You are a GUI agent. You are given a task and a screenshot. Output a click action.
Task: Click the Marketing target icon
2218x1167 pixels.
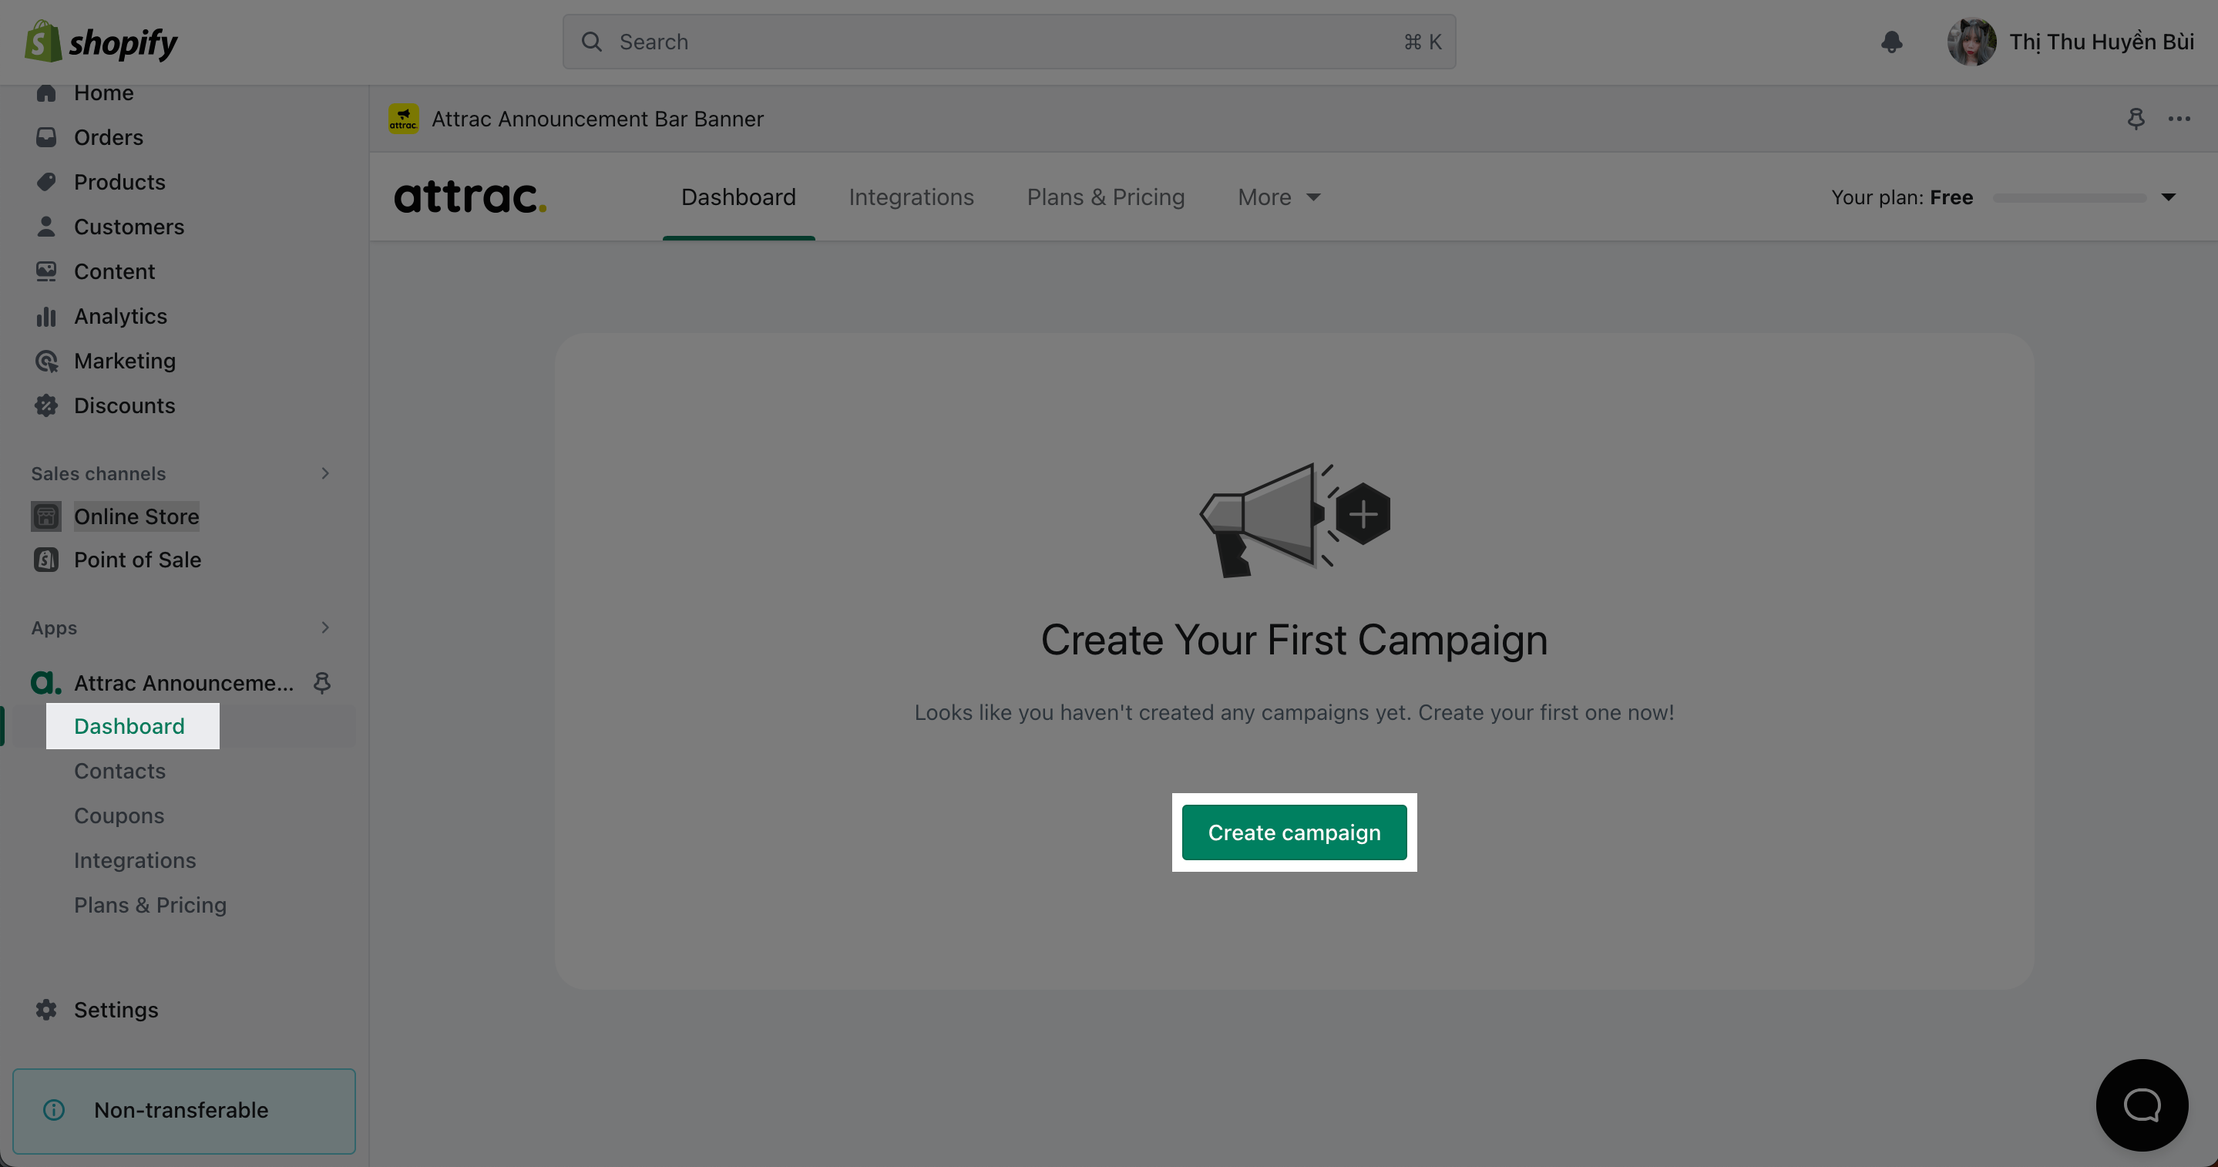click(46, 361)
